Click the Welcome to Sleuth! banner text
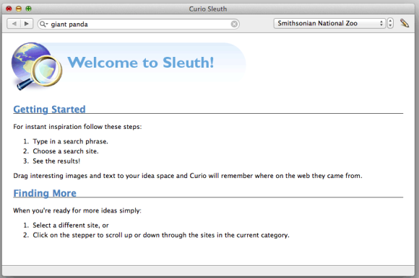The width and height of the screenshot is (419, 278). click(x=141, y=63)
